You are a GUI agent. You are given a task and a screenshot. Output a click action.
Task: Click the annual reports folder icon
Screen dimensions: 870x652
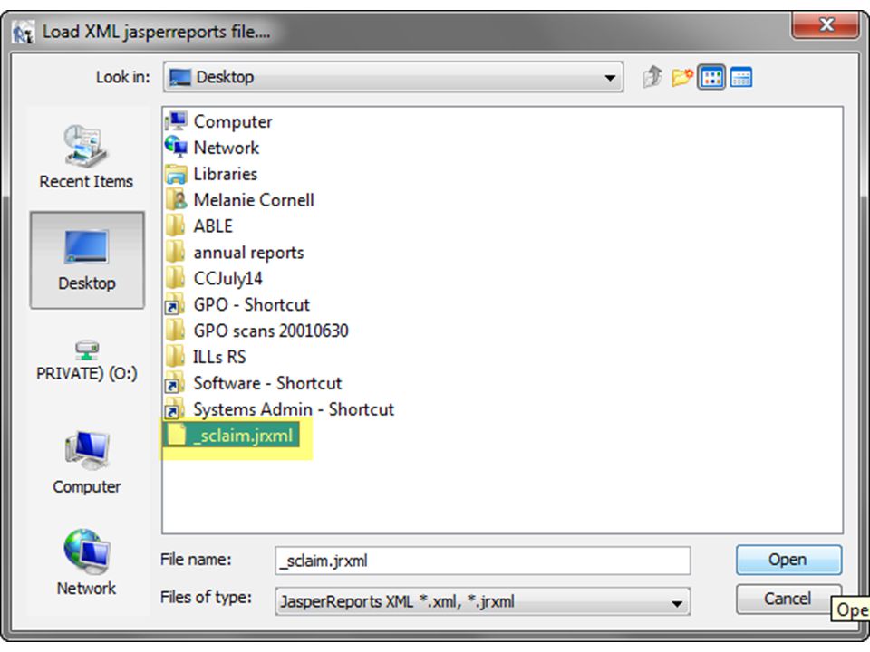tap(176, 253)
